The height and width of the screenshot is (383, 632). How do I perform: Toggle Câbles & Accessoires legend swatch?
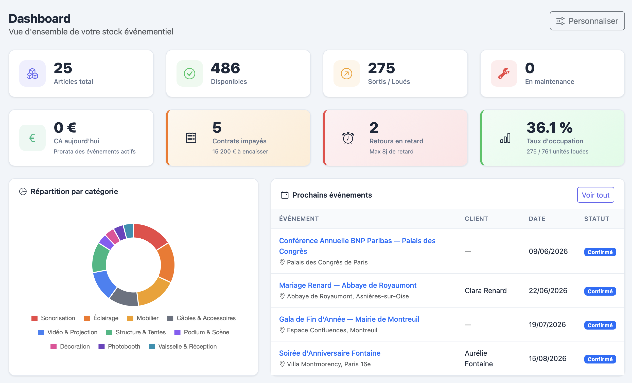pos(170,318)
